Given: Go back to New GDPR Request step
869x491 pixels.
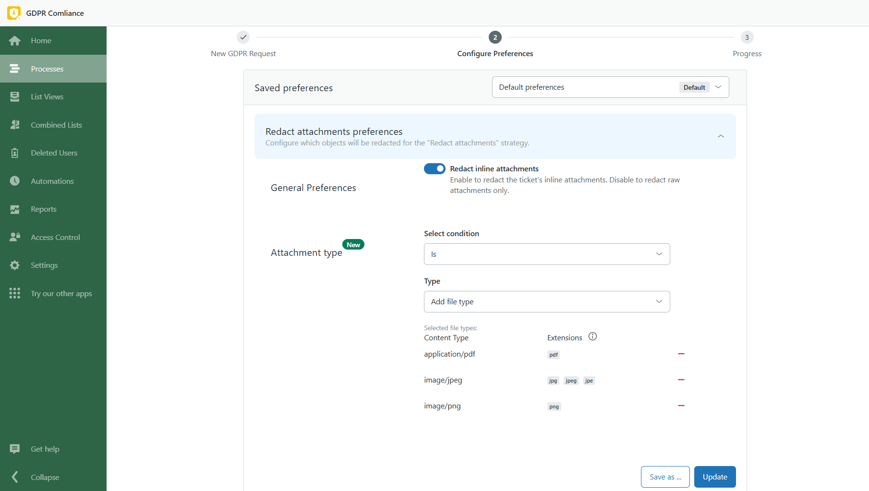Looking at the screenshot, I should (x=243, y=53).
